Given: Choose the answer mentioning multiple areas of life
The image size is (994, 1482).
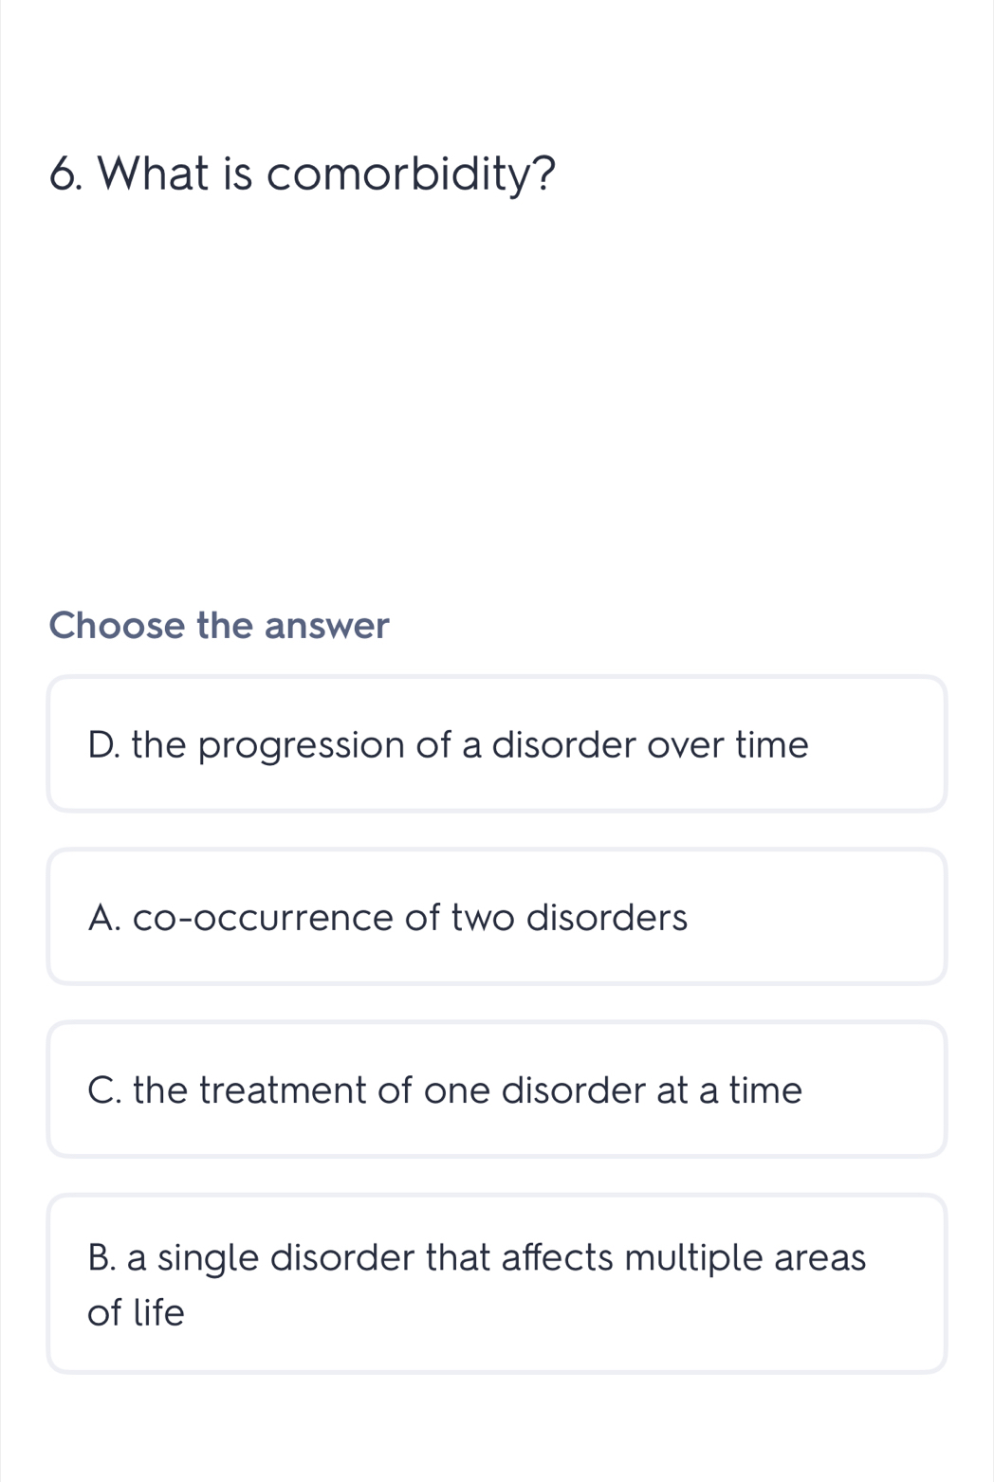Looking at the screenshot, I should click(x=497, y=1282).
